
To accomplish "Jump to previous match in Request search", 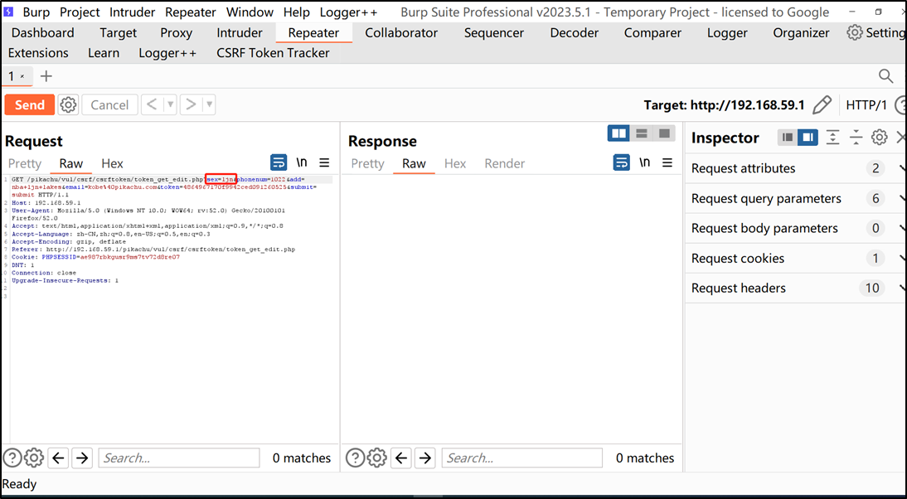I will [58, 458].
